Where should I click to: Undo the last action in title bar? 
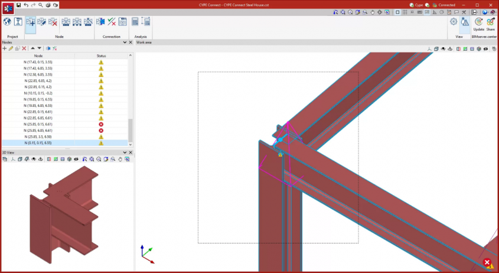pyautogui.click(x=26, y=5)
